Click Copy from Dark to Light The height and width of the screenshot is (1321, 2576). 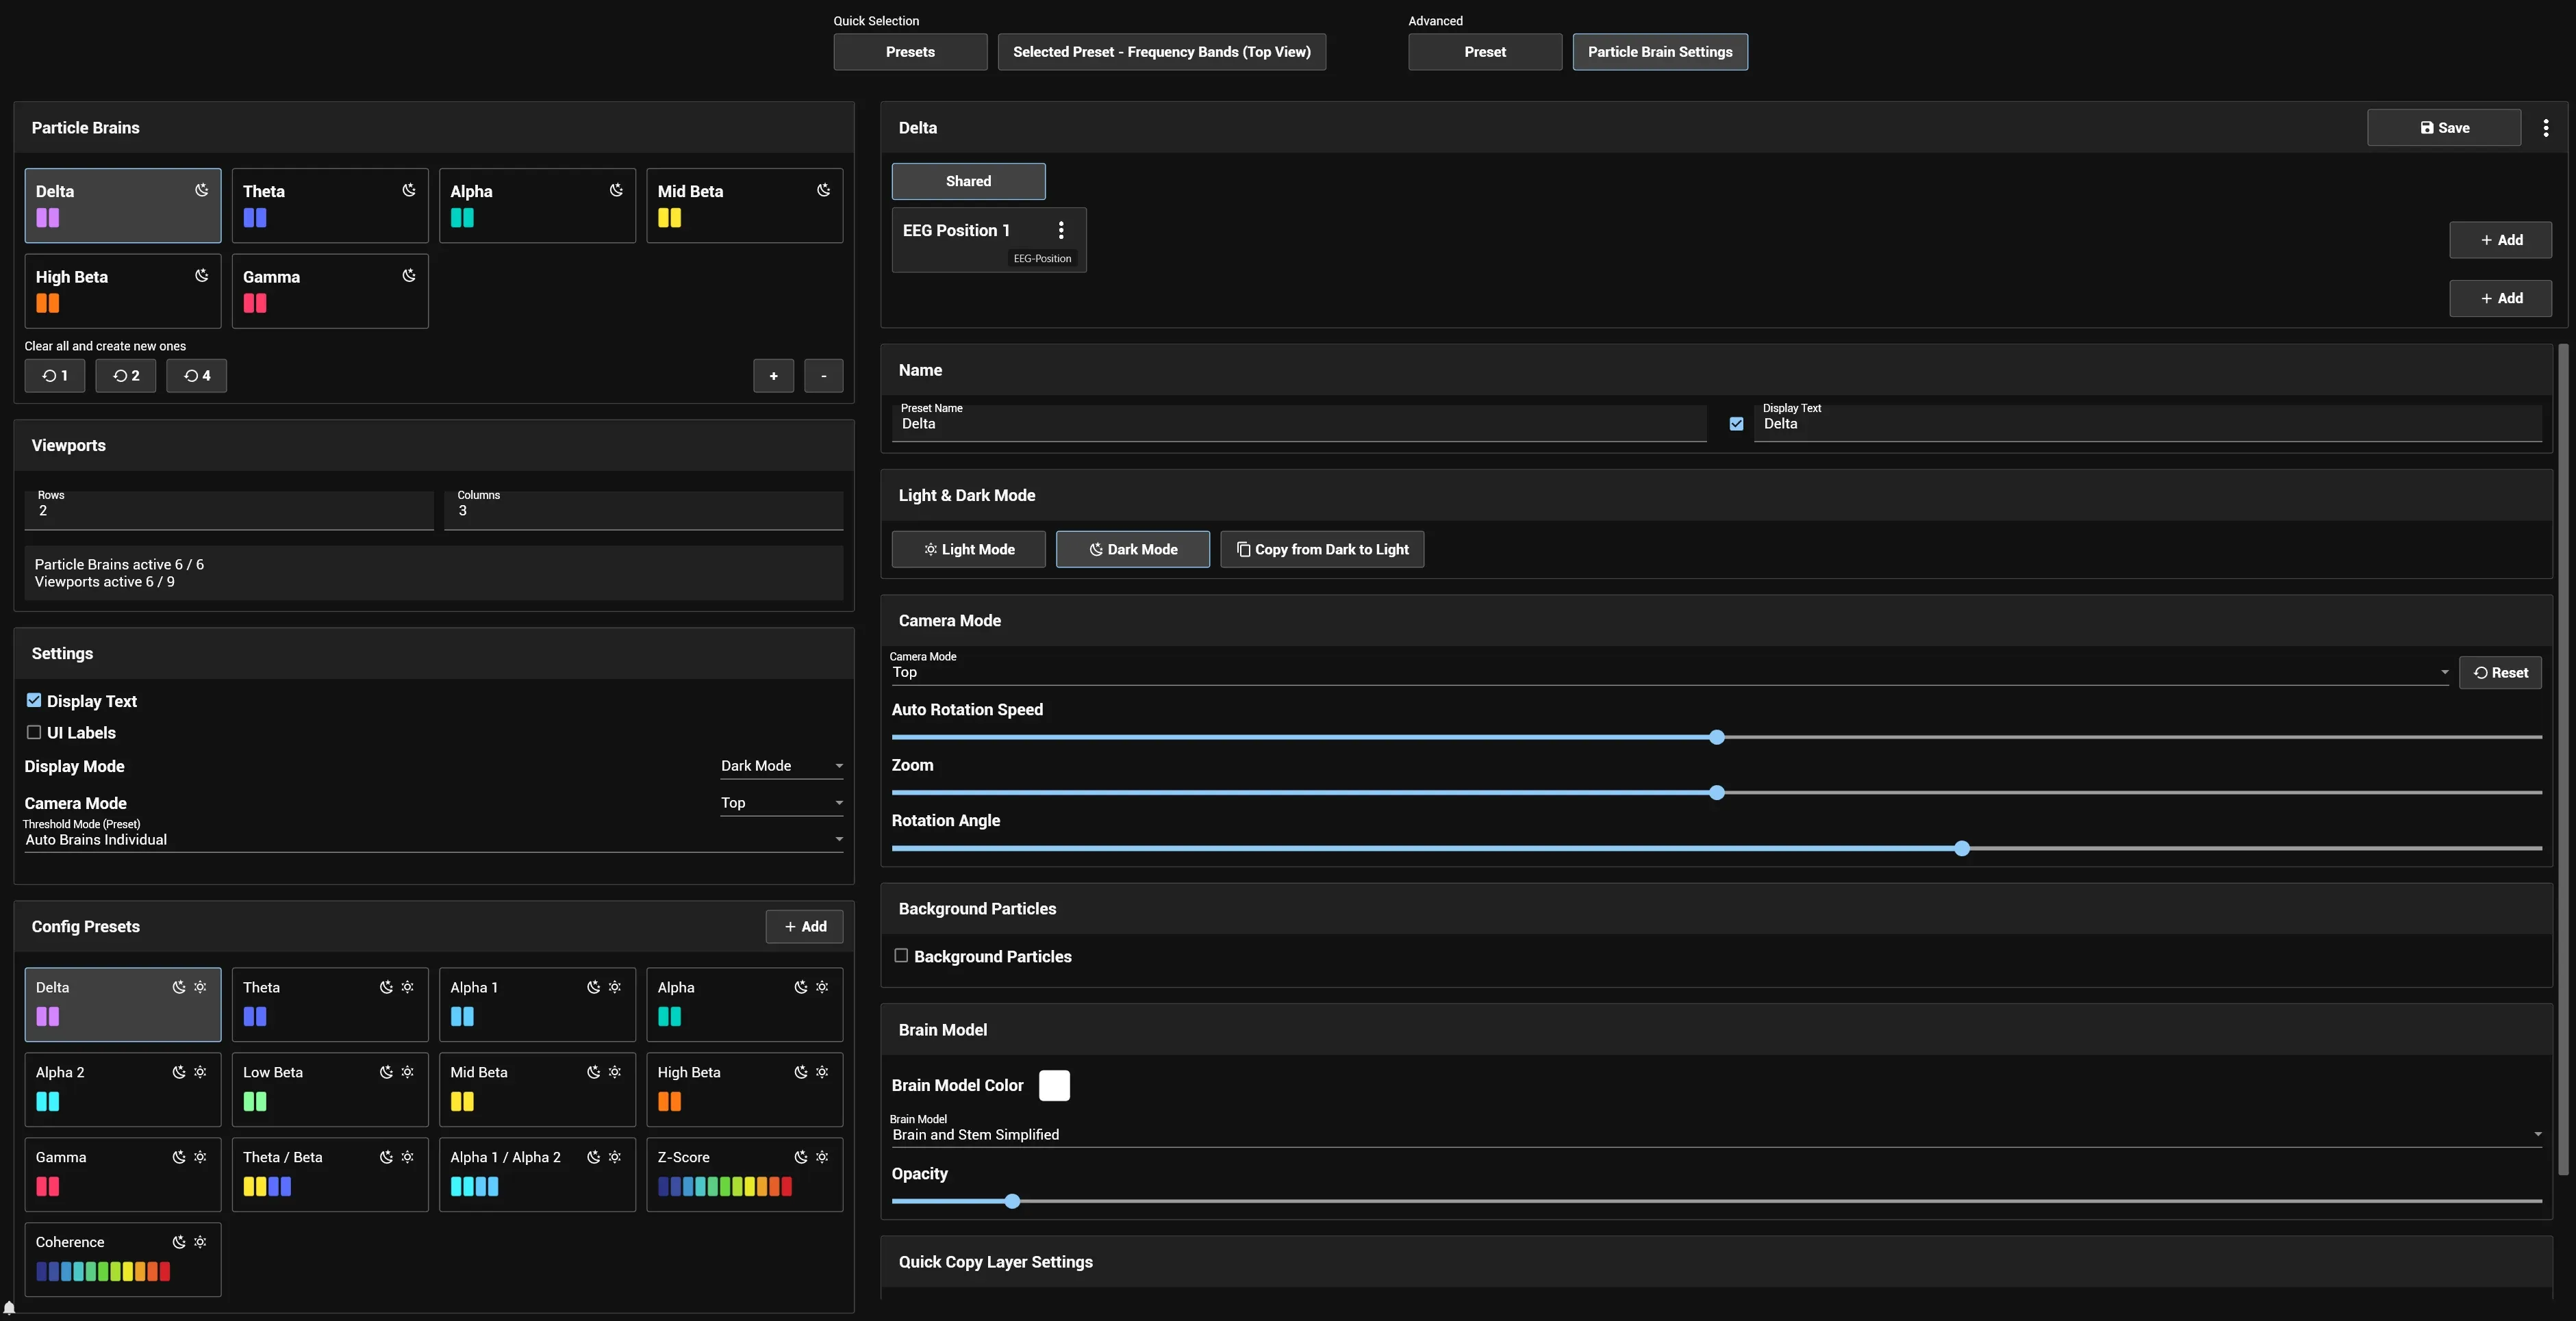[x=1322, y=550]
